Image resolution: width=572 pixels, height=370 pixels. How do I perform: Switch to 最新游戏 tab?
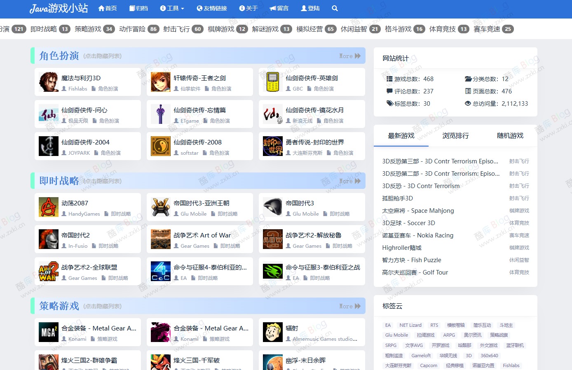pyautogui.click(x=401, y=135)
